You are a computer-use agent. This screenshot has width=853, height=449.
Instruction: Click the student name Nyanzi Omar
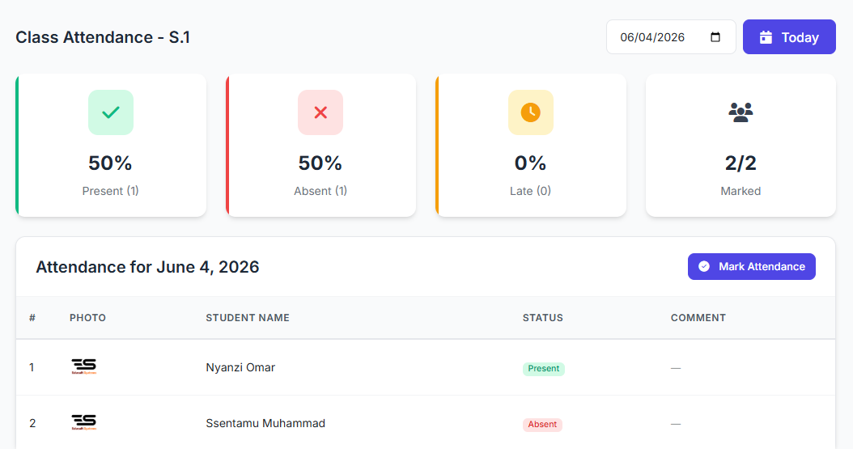point(240,367)
